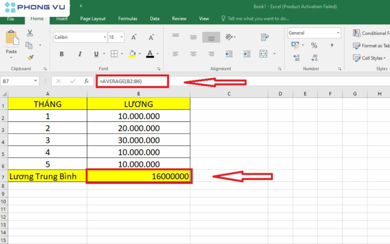Click the Increase Decimal icon
Screen dimensions: 390x244
click(297, 58)
